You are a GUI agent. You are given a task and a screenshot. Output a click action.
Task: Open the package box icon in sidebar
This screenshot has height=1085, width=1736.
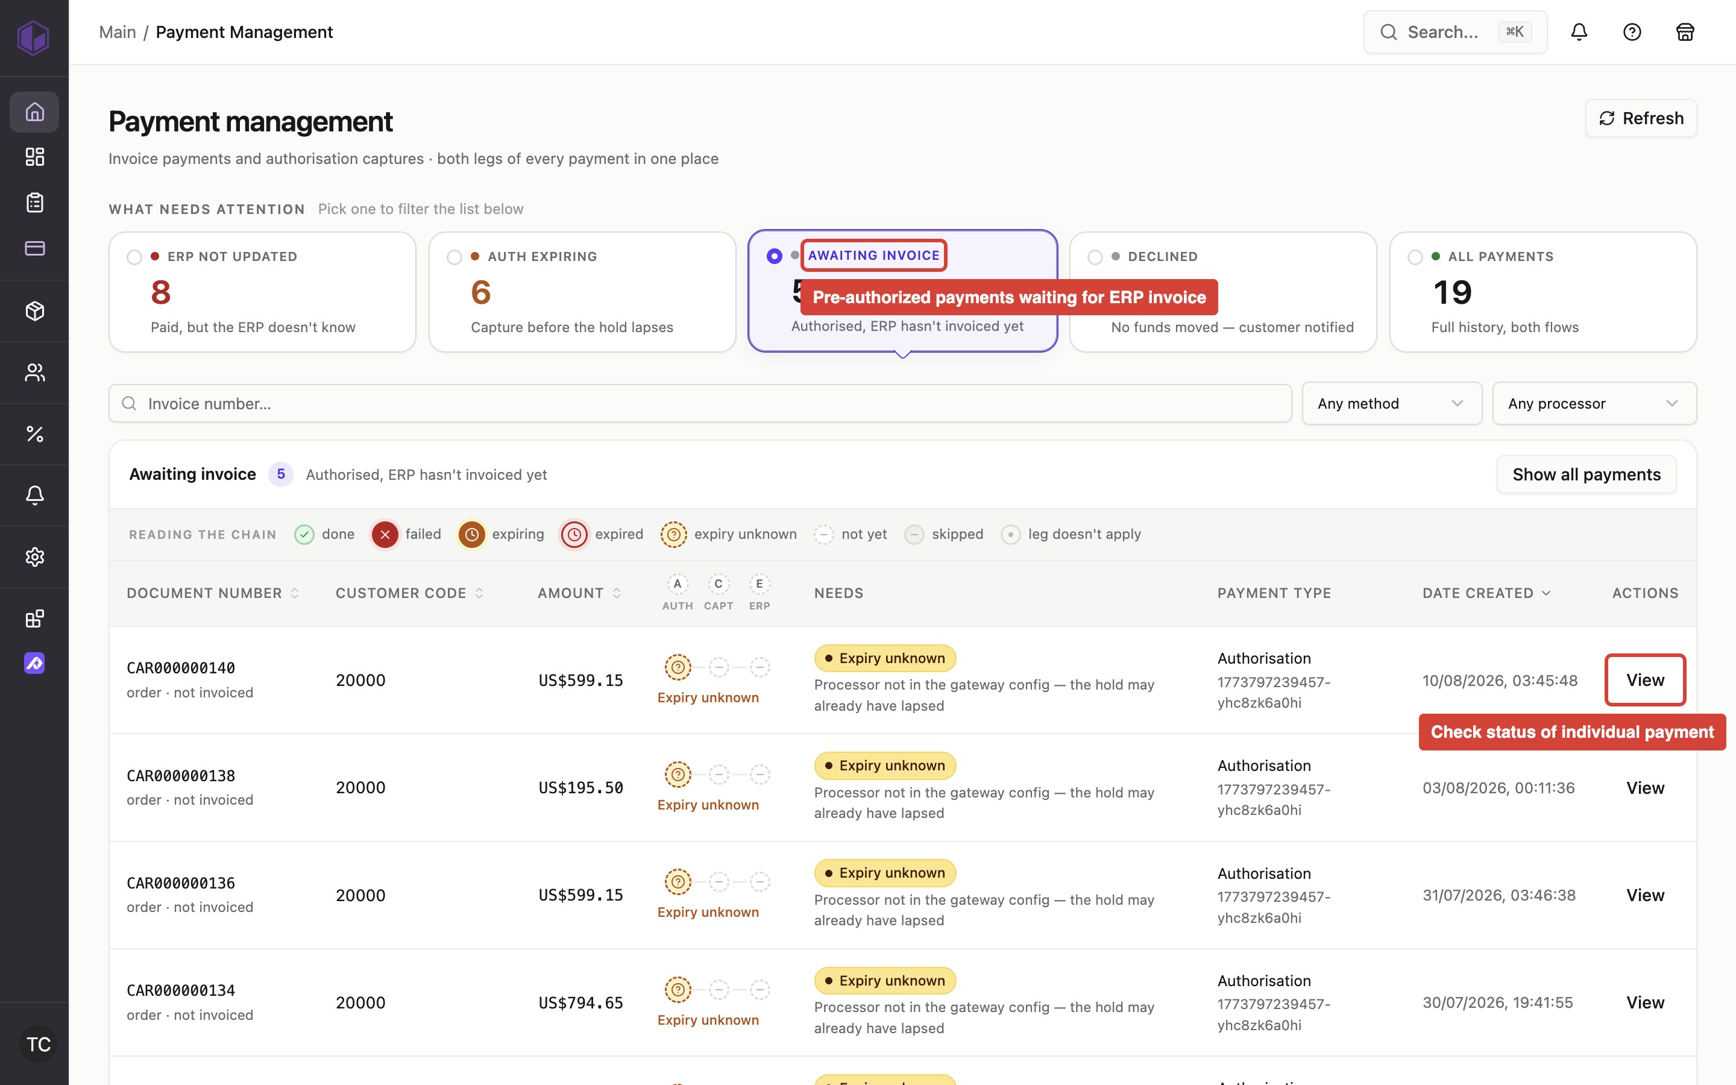click(34, 310)
